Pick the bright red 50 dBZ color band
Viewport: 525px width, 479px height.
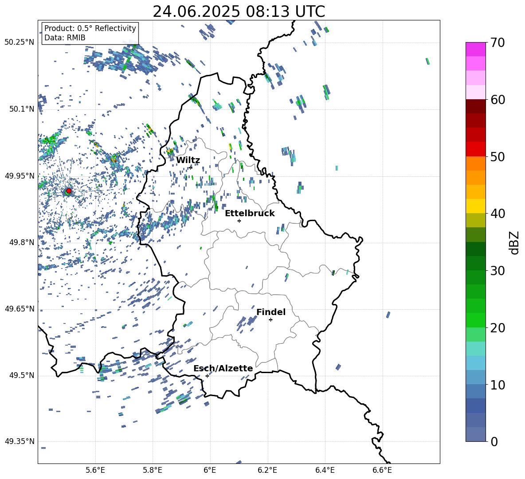(475, 149)
